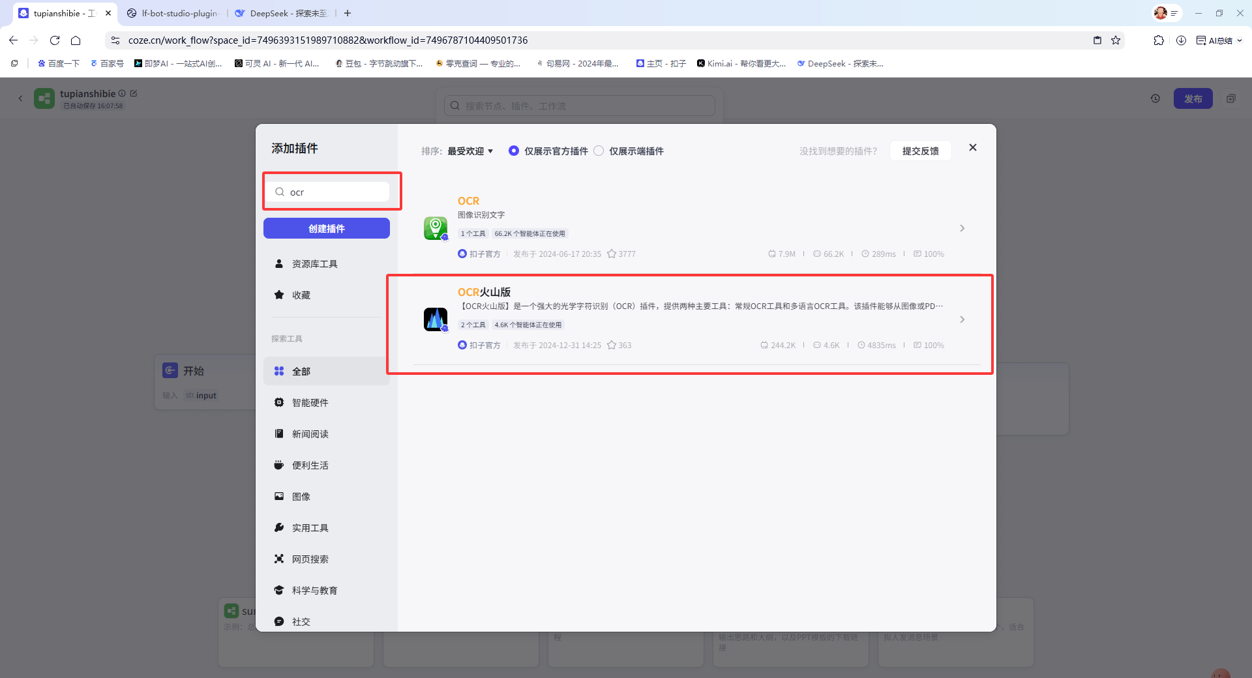Image resolution: width=1252 pixels, height=678 pixels.
Task: Open the 百度一下 bookmark
Action: (x=59, y=63)
